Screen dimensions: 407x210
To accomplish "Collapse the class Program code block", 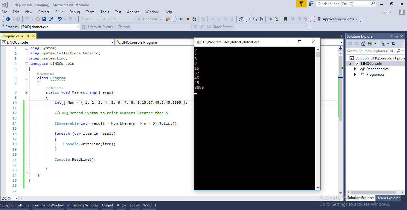I will pyautogui.click(x=26, y=78).
